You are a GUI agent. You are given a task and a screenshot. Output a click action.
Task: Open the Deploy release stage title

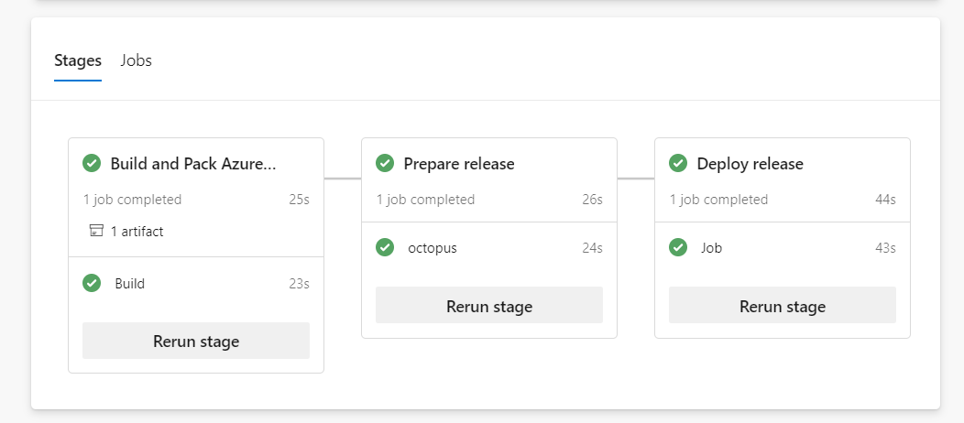(750, 164)
